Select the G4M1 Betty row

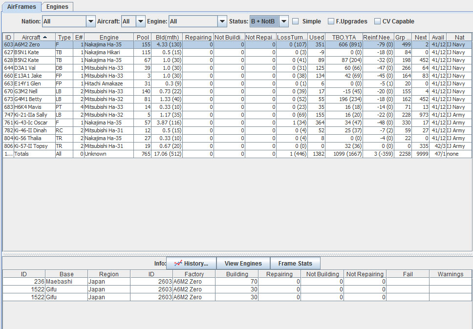[x=237, y=100]
